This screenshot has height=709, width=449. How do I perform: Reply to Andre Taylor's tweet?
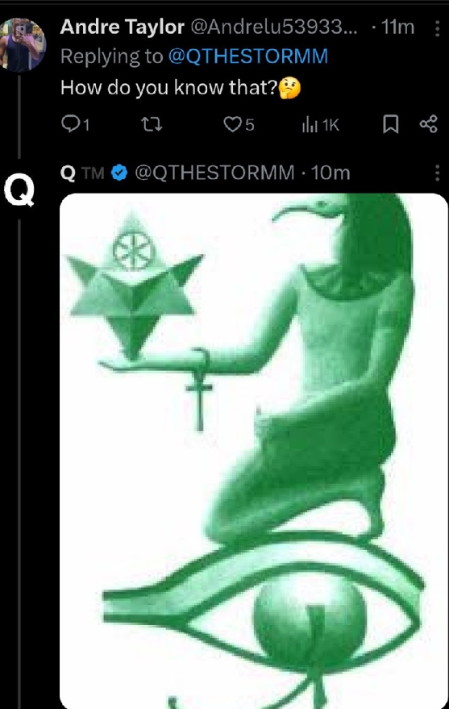click(x=75, y=124)
